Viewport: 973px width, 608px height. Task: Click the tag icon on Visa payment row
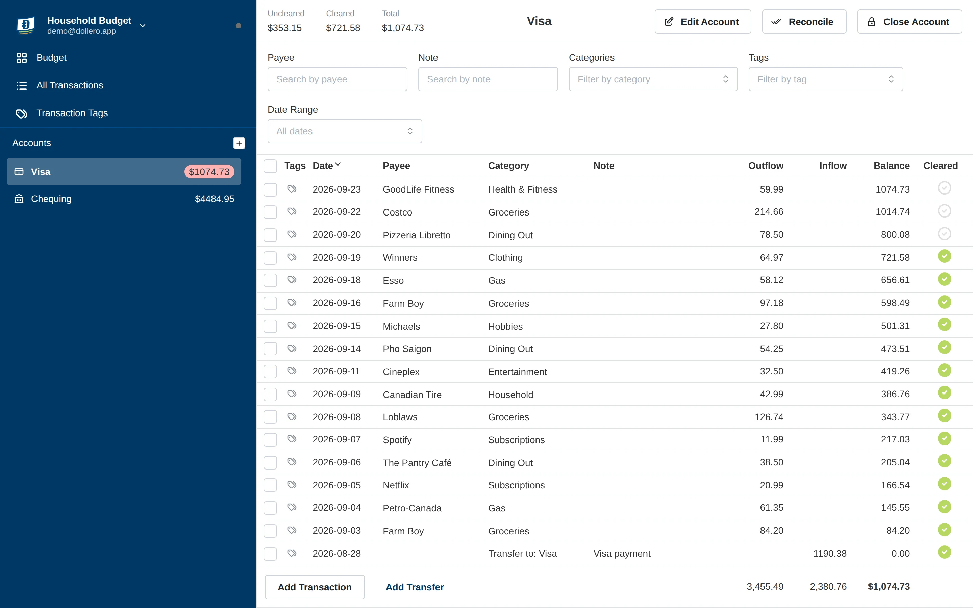pyautogui.click(x=292, y=553)
